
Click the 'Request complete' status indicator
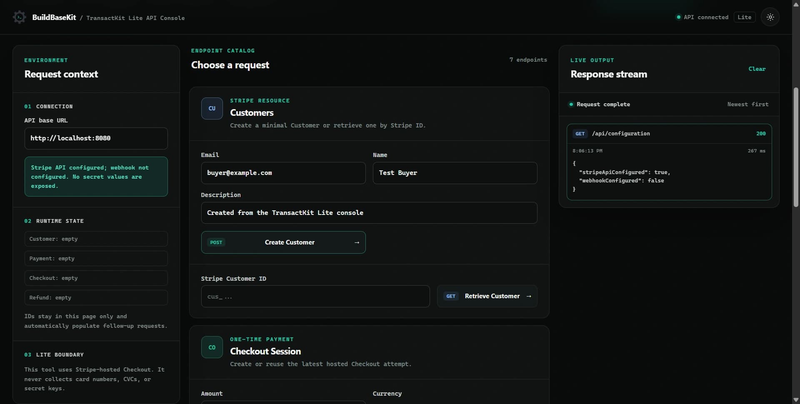[x=600, y=105]
